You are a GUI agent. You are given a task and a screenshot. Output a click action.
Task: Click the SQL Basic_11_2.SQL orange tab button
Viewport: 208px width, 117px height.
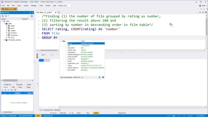[x=9, y=9]
